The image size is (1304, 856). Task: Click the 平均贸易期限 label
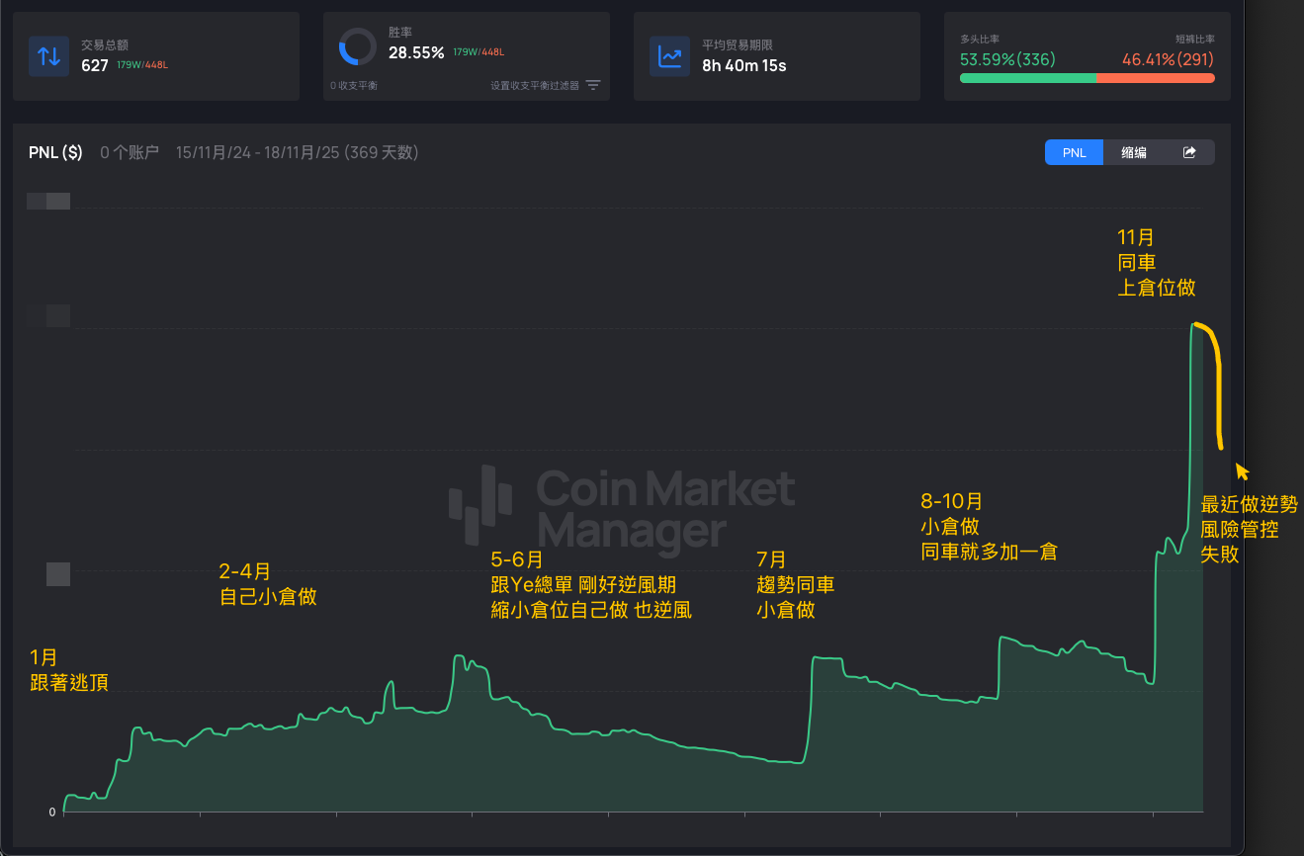point(738,44)
